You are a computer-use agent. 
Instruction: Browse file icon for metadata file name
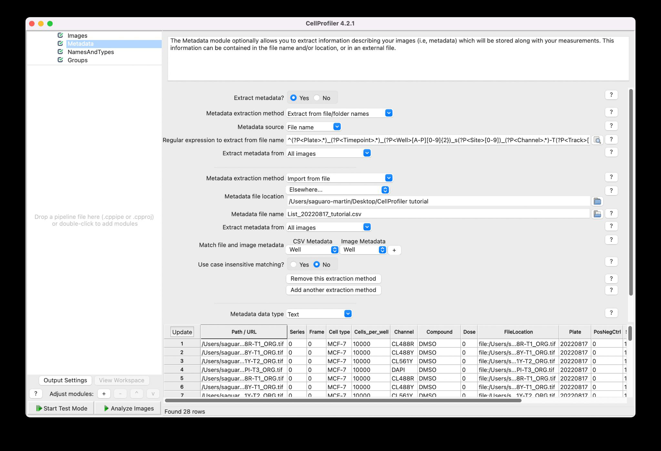tap(597, 214)
